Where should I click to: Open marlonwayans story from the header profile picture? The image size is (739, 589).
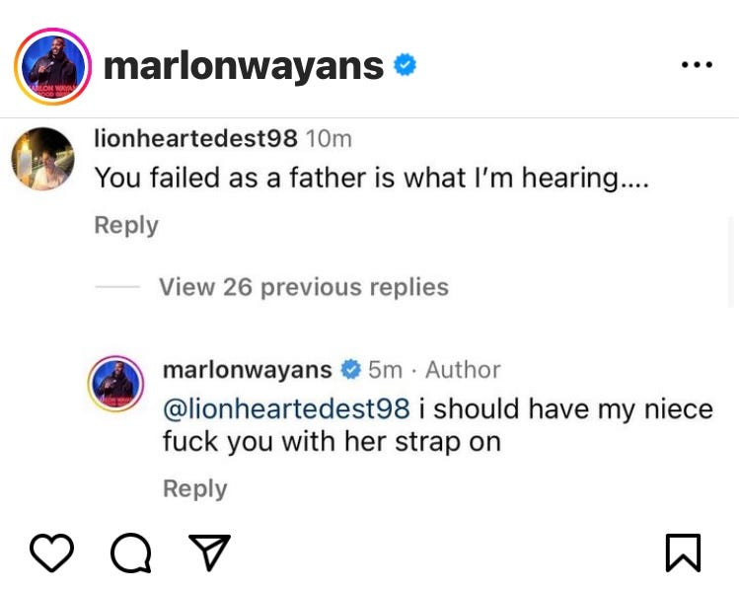click(52, 66)
